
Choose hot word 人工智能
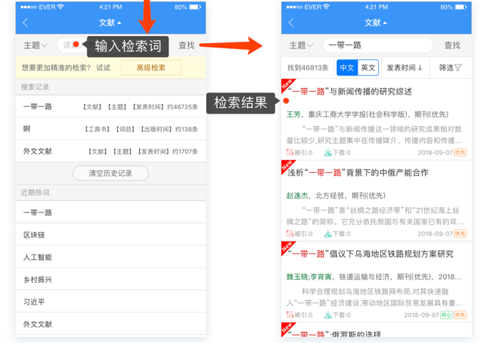pos(111,257)
